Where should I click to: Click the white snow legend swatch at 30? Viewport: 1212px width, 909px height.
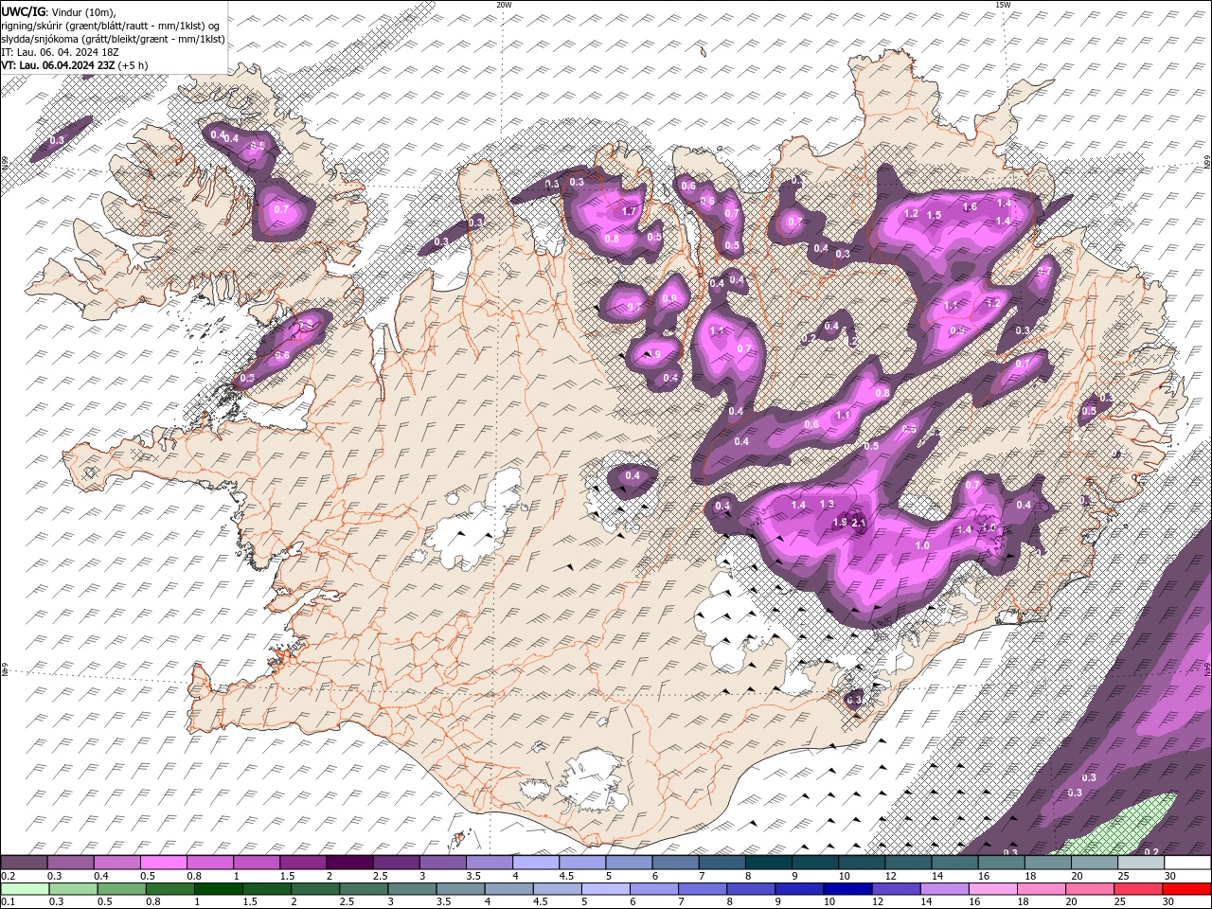coord(1187,863)
